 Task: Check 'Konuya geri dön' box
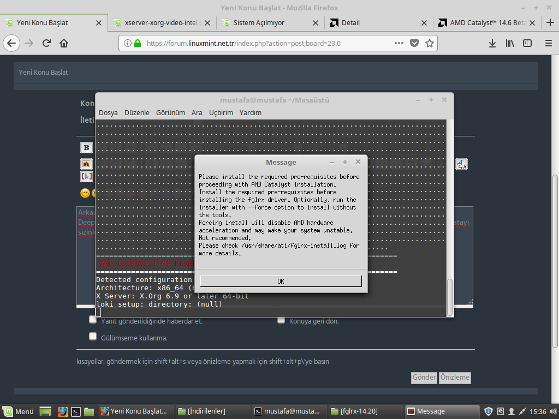281,320
